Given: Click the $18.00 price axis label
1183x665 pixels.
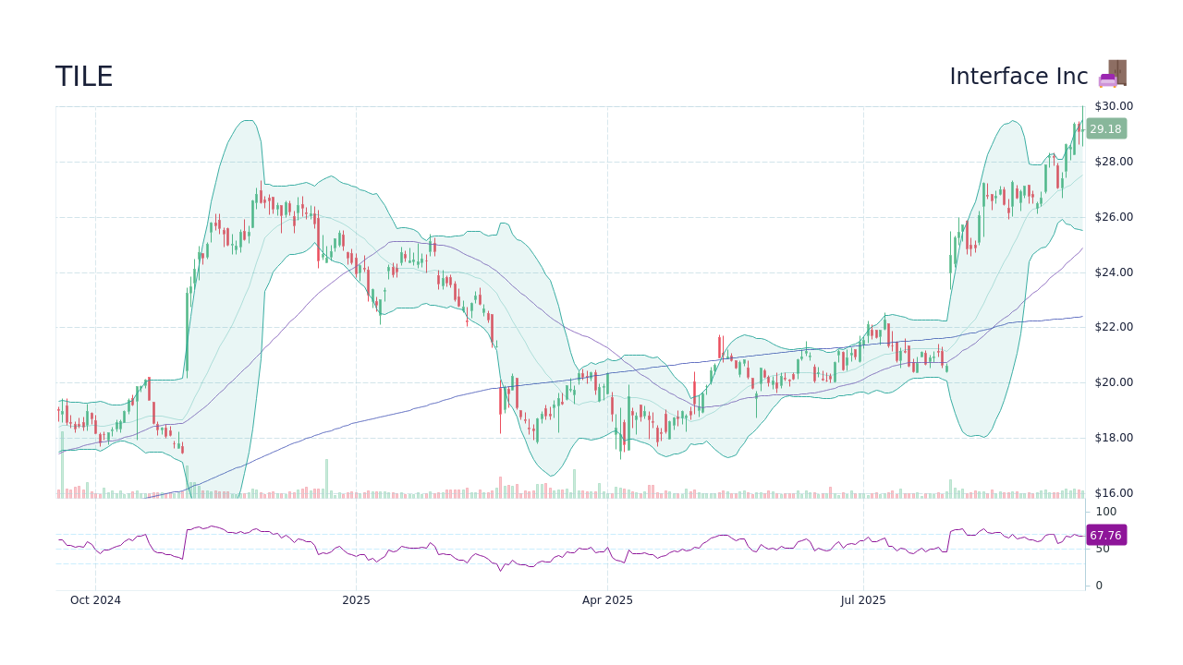Looking at the screenshot, I should point(1114,438).
